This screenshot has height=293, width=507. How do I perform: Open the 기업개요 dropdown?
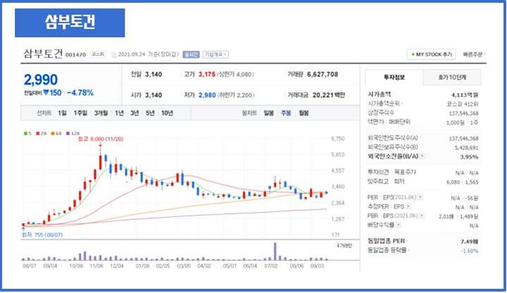(x=215, y=55)
